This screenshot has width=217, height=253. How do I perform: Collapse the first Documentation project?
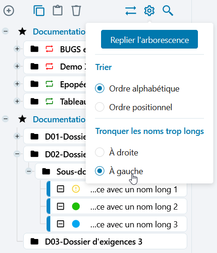[x=6, y=31]
